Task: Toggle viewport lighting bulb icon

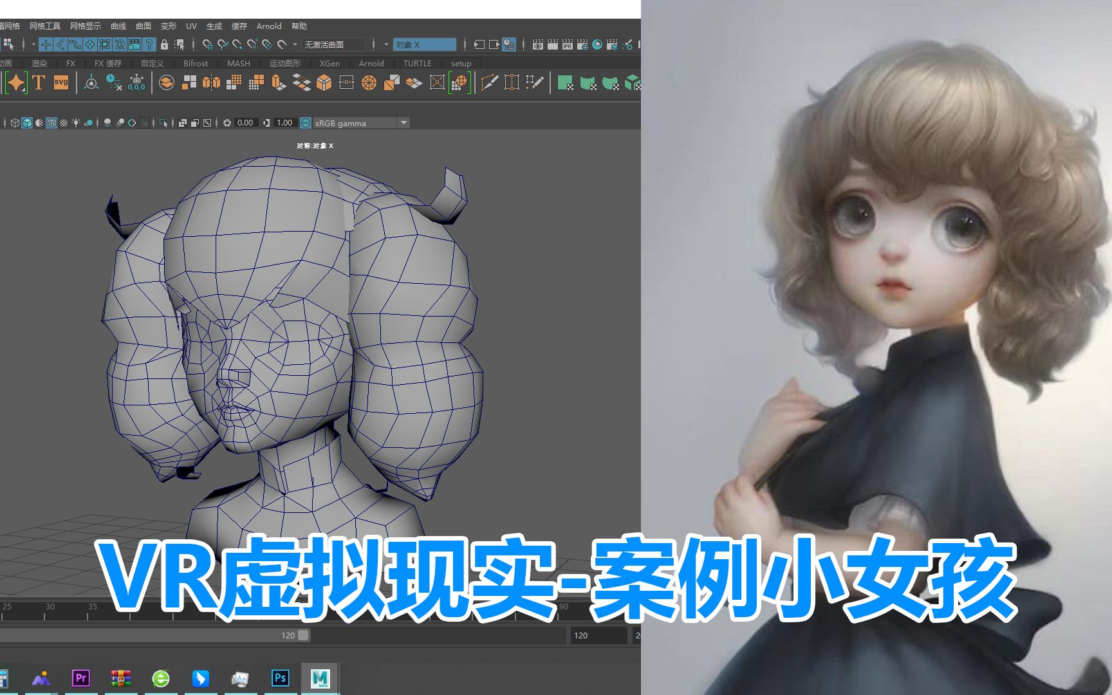Action: tap(75, 122)
